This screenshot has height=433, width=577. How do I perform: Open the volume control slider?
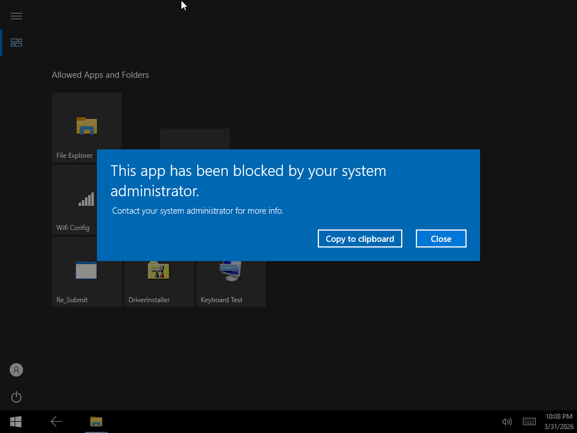pos(507,421)
